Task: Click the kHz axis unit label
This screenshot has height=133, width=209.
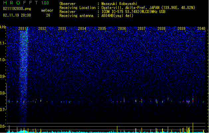Action: (3, 27)
